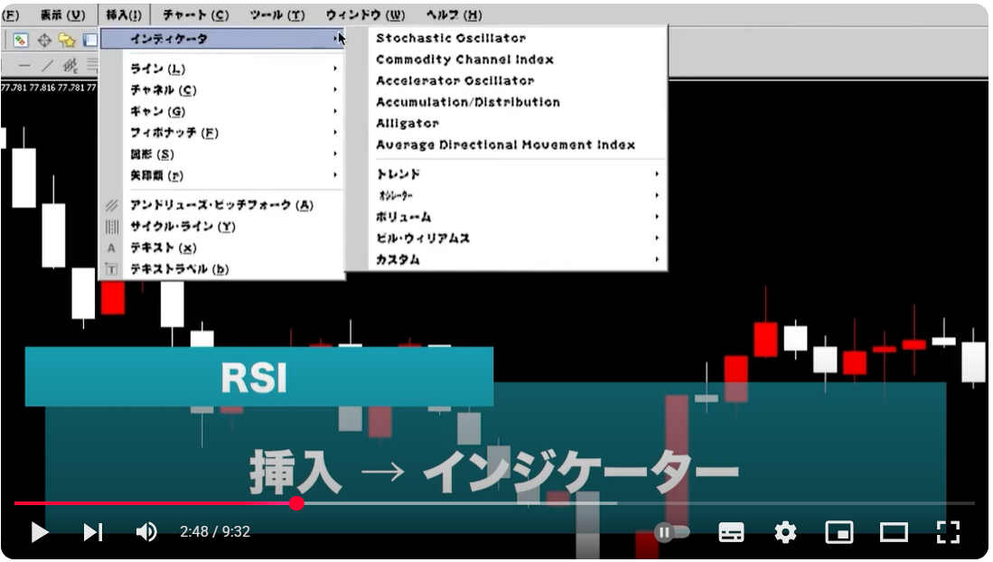The height and width of the screenshot is (562, 993).
Task: Select the horizontal line drawing tool
Action: tap(24, 65)
